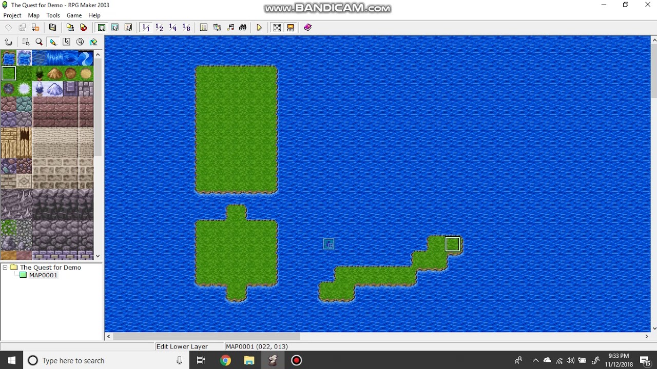This screenshot has height=369, width=657.
Task: Open the purple Help book icon
Action: [308, 28]
